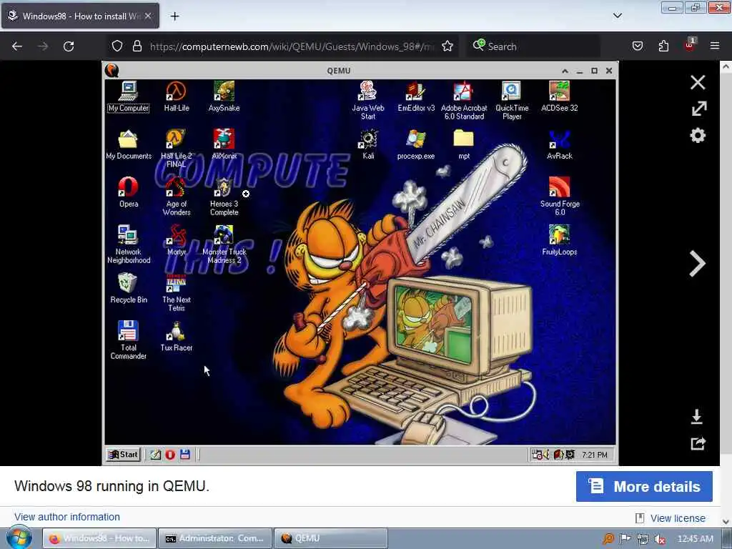Click the Tux Racer shortcut
732x549 pixels.
(176, 336)
